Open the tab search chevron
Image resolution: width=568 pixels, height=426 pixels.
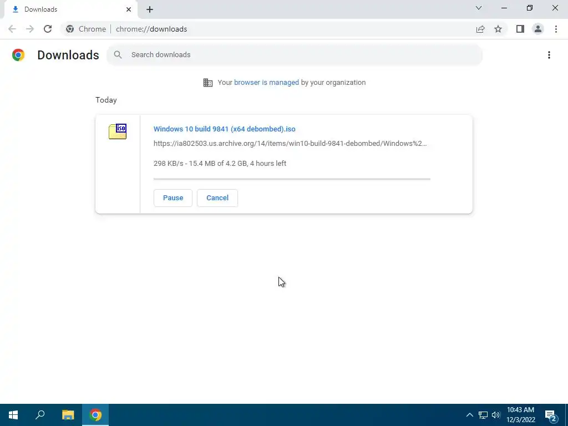479,8
